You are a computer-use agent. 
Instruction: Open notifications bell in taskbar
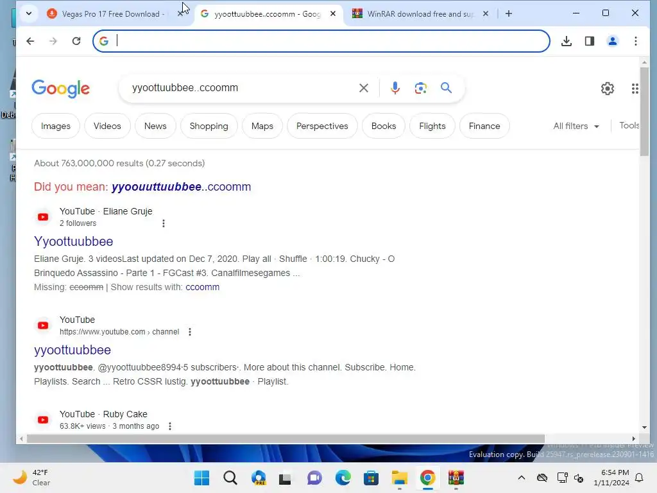tap(640, 478)
